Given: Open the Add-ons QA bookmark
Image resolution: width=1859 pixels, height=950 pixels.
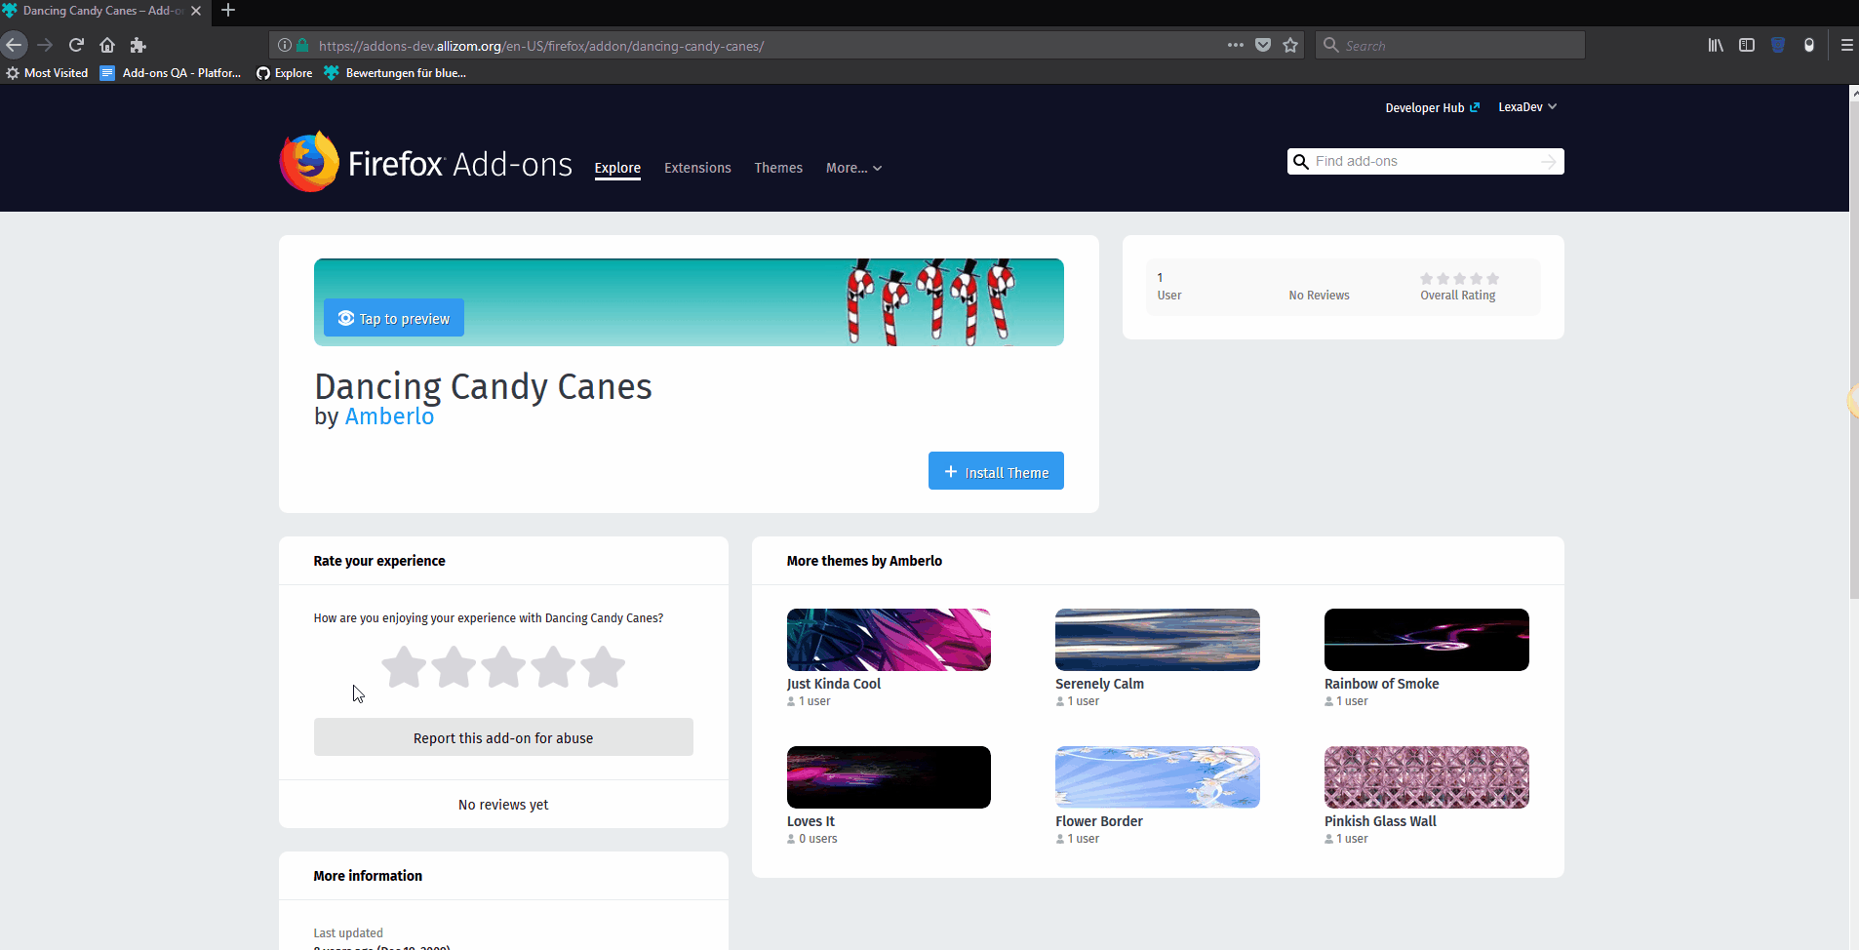Looking at the screenshot, I should coord(171,73).
